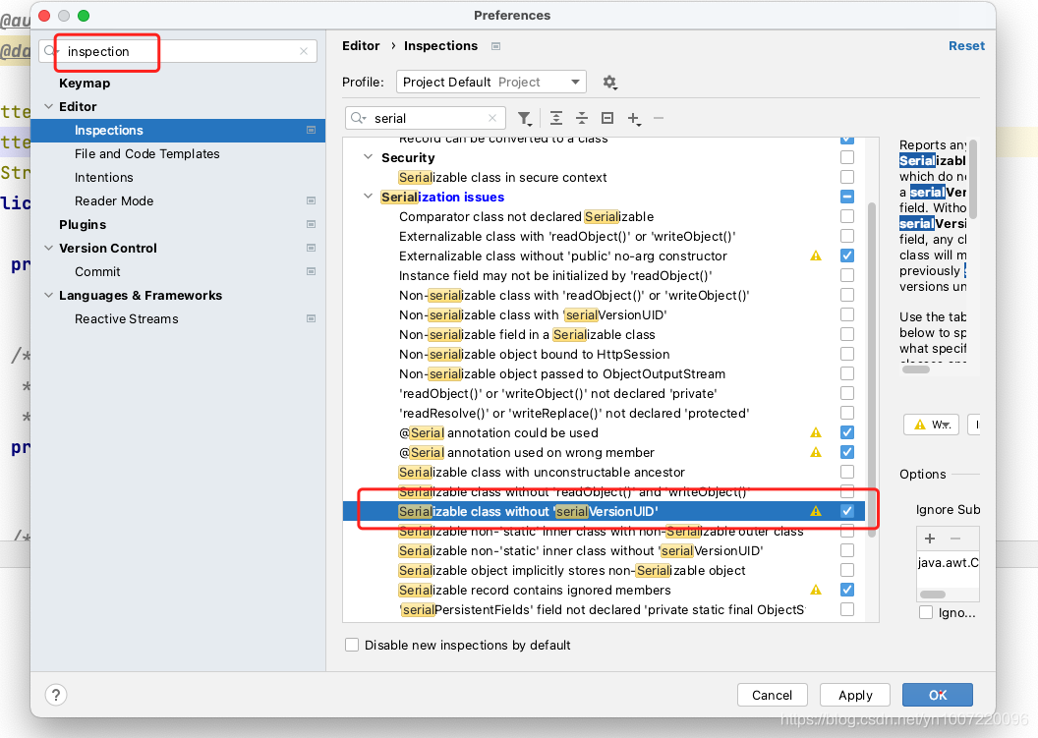
Task: Click the project icon next to Commit
Action: [x=312, y=271]
